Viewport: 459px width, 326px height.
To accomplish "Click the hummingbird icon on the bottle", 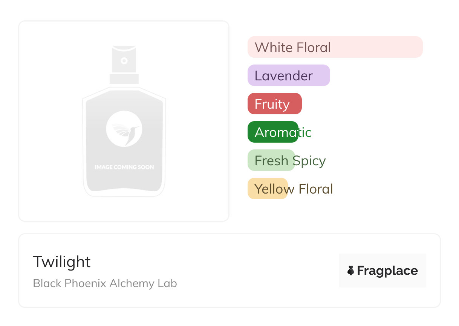I will point(124,129).
